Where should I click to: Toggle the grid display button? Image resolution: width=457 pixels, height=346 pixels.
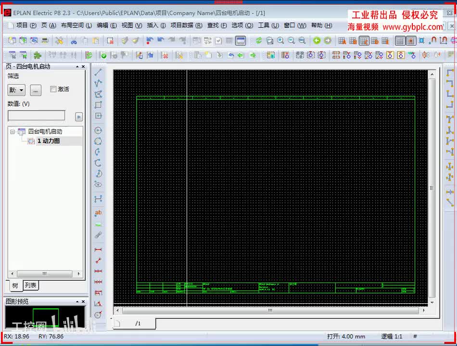(x=400, y=41)
